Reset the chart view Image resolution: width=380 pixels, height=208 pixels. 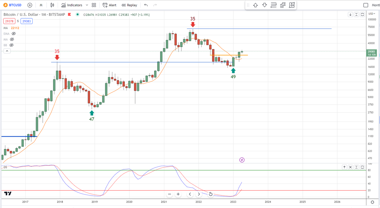pos(211,194)
